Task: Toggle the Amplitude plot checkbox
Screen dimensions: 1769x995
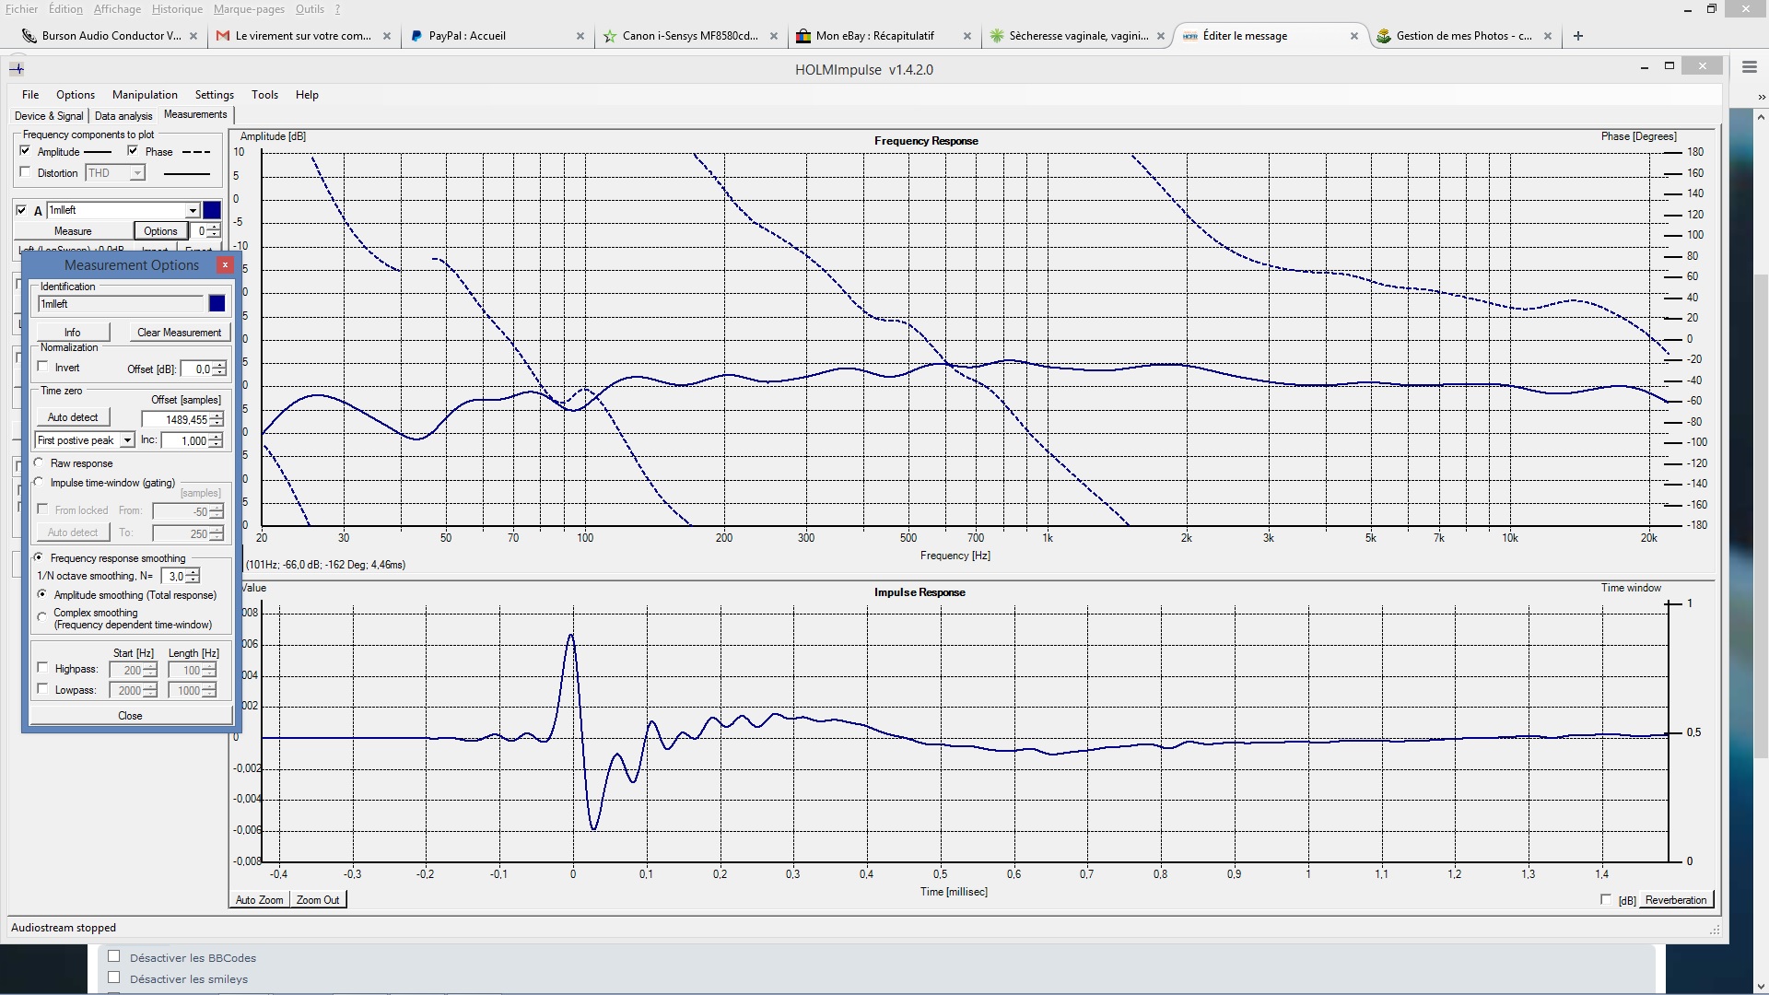Action: 25,151
